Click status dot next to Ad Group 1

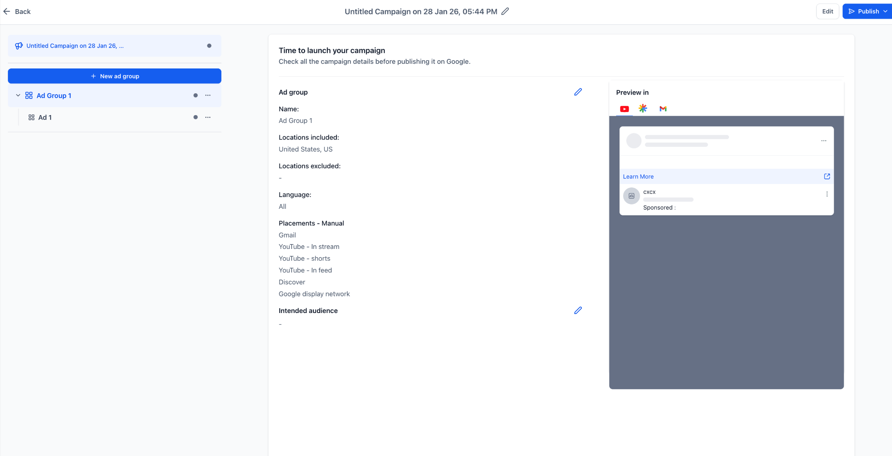195,95
